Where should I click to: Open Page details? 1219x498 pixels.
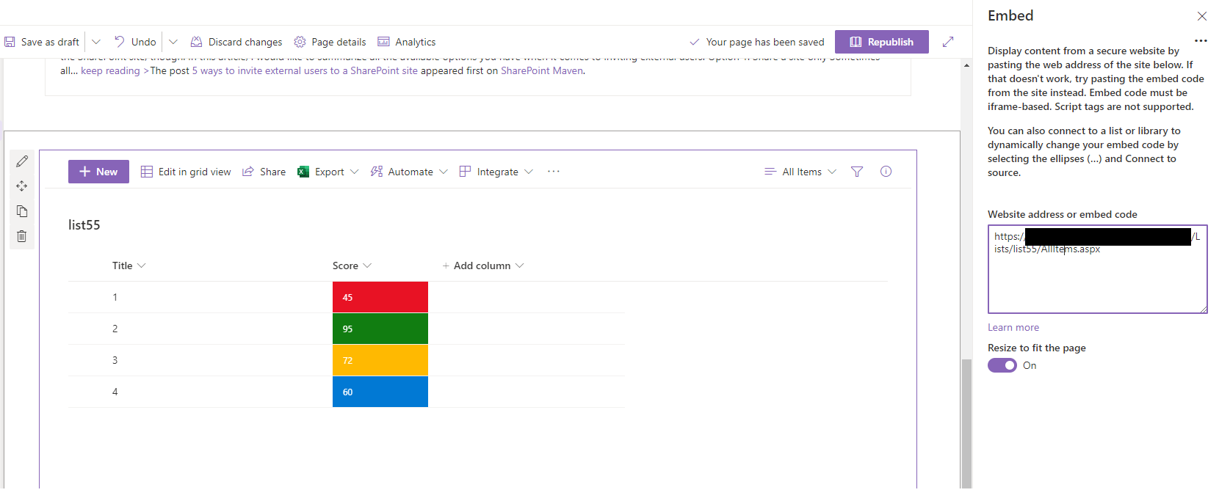pyautogui.click(x=330, y=42)
